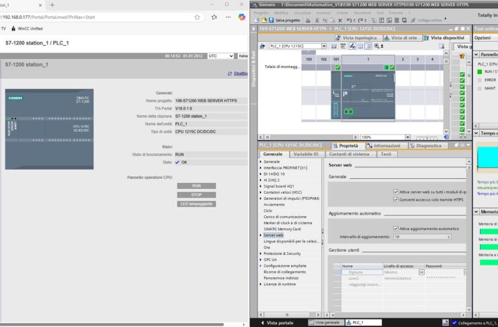498x327 pixels.
Task: Click the zoom magnifier icon in device view
Action: (x=376, y=46)
